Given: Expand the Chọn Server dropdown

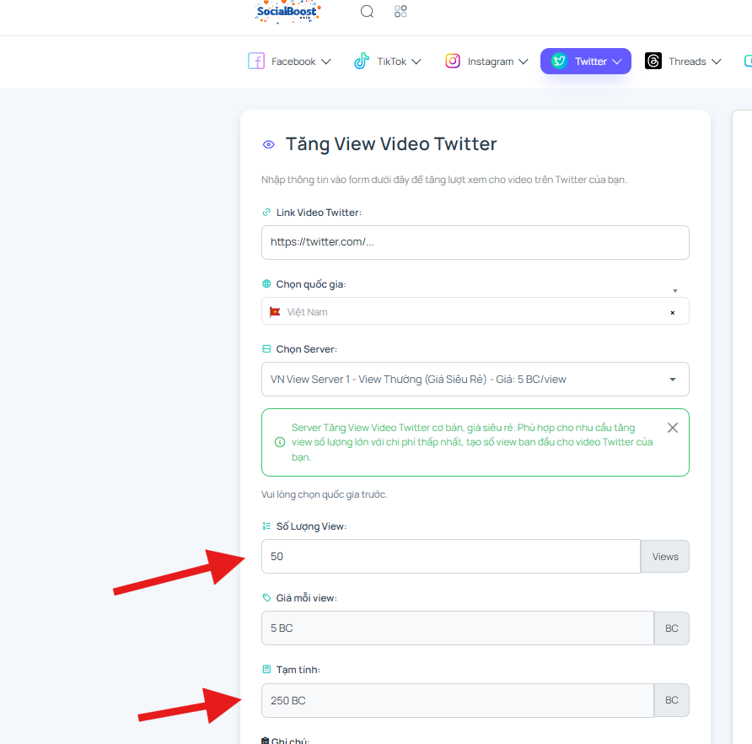Looking at the screenshot, I should coord(475,380).
